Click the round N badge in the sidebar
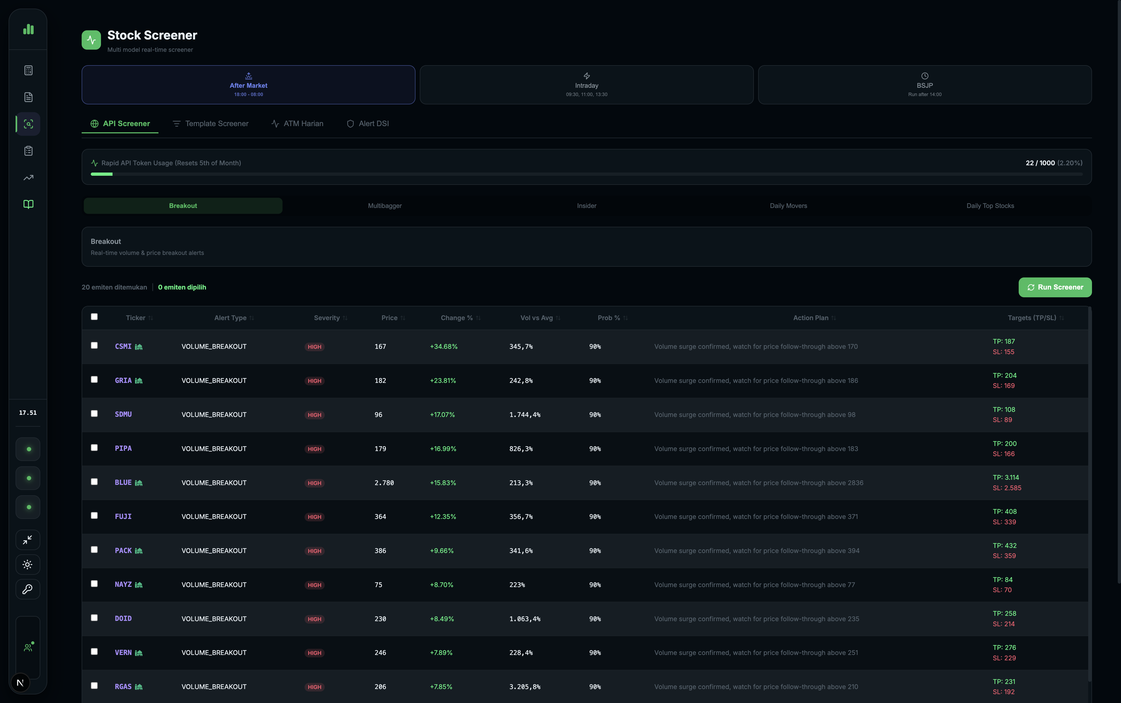This screenshot has width=1121, height=703. point(20,683)
